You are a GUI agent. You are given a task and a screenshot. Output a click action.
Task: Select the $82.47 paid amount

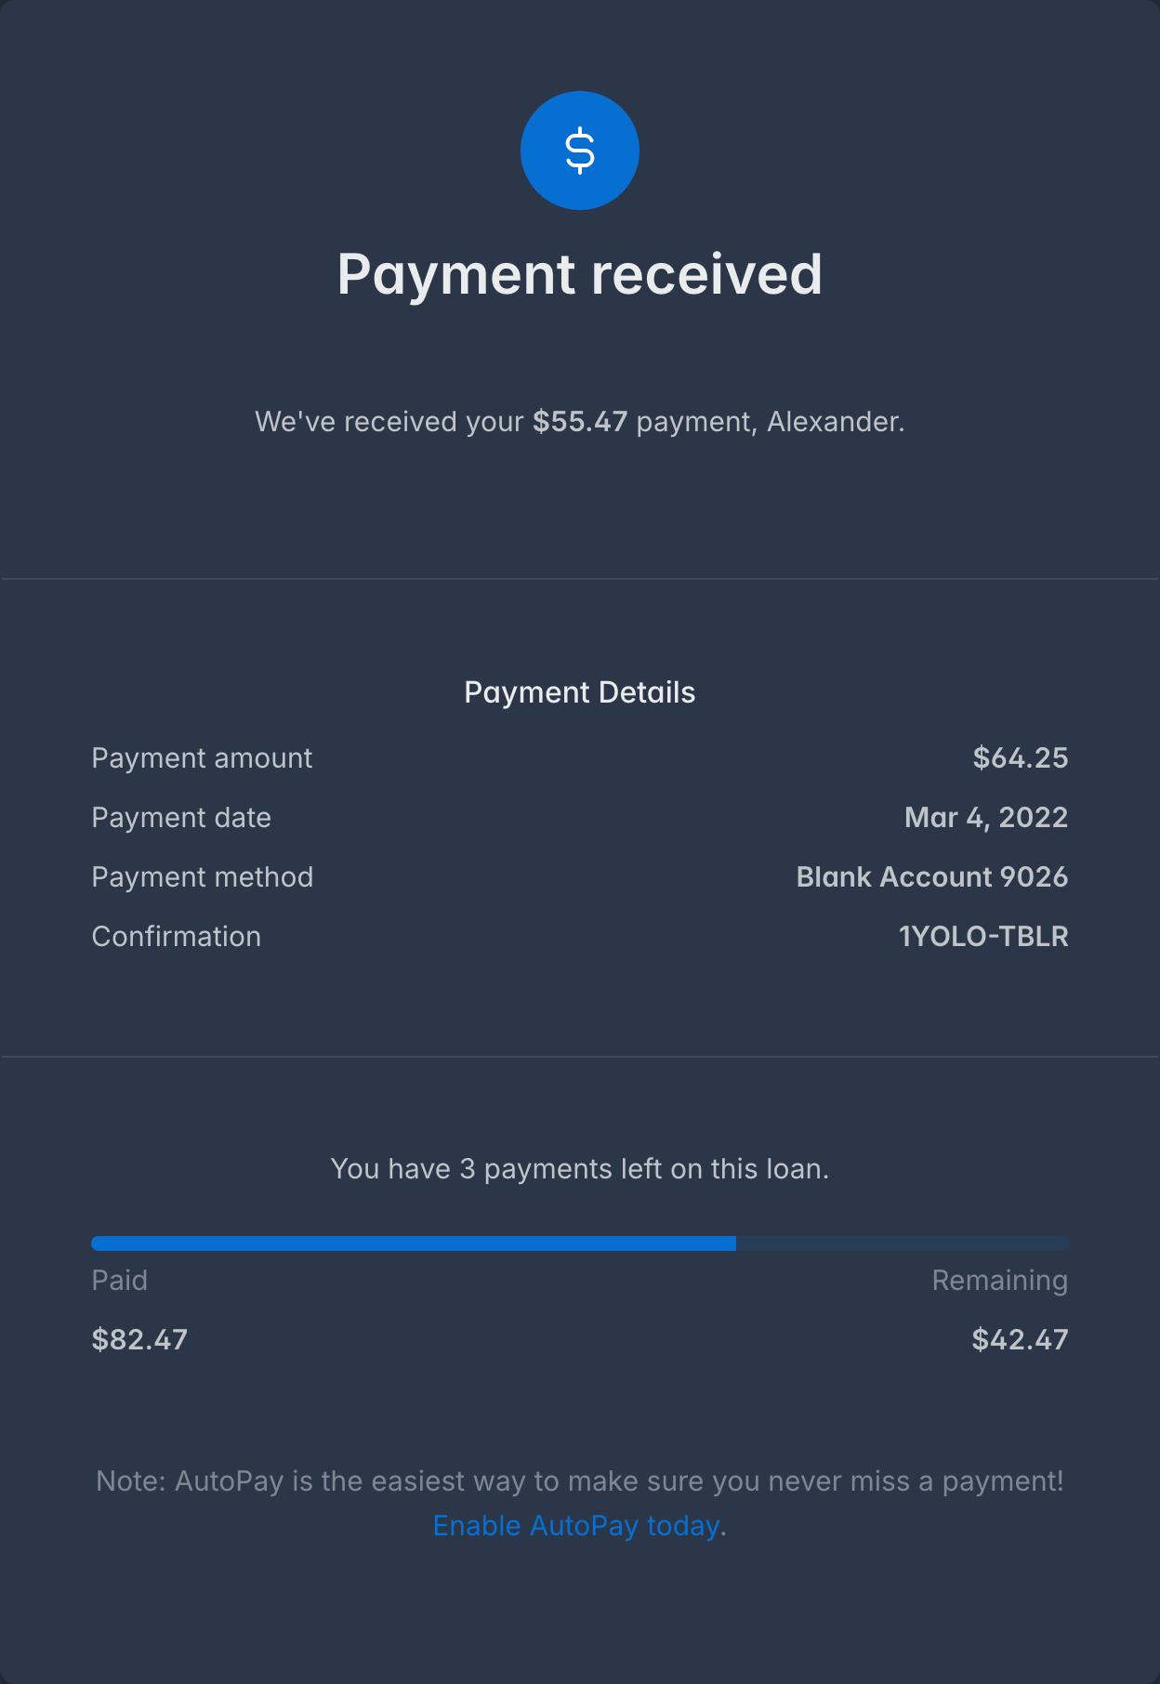(139, 1340)
